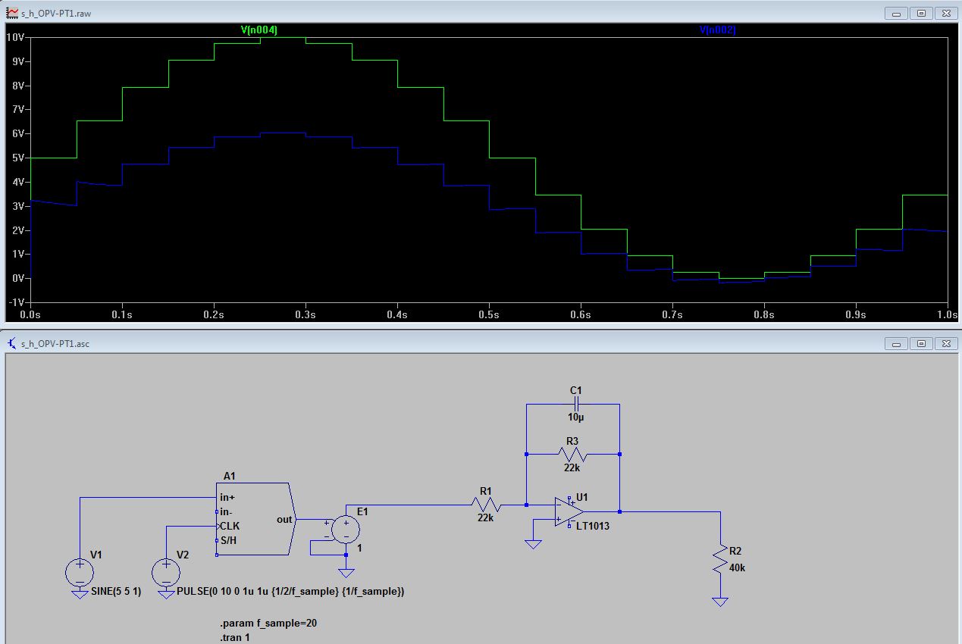Click the CLK pin label on A1
The width and height of the screenshot is (962, 644).
pos(230,526)
